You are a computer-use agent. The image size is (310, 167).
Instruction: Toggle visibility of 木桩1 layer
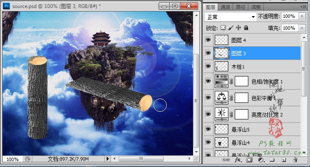click(x=208, y=66)
